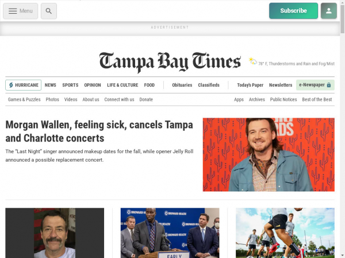The height and width of the screenshot is (258, 345).
Task: Open the Hurricane section
Action: [x=24, y=85]
